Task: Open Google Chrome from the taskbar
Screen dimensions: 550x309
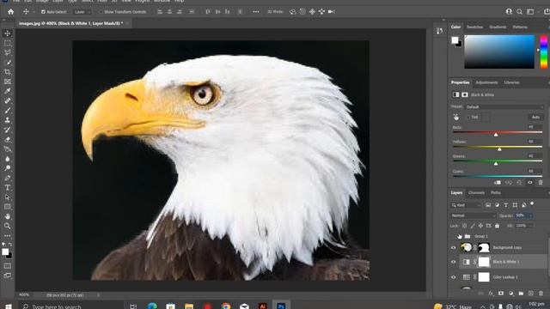Action: 226,306
